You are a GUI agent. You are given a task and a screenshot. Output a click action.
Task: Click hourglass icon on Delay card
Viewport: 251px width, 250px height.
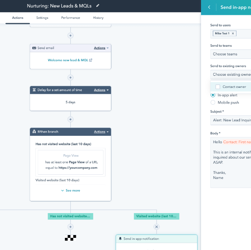[x=34, y=90]
